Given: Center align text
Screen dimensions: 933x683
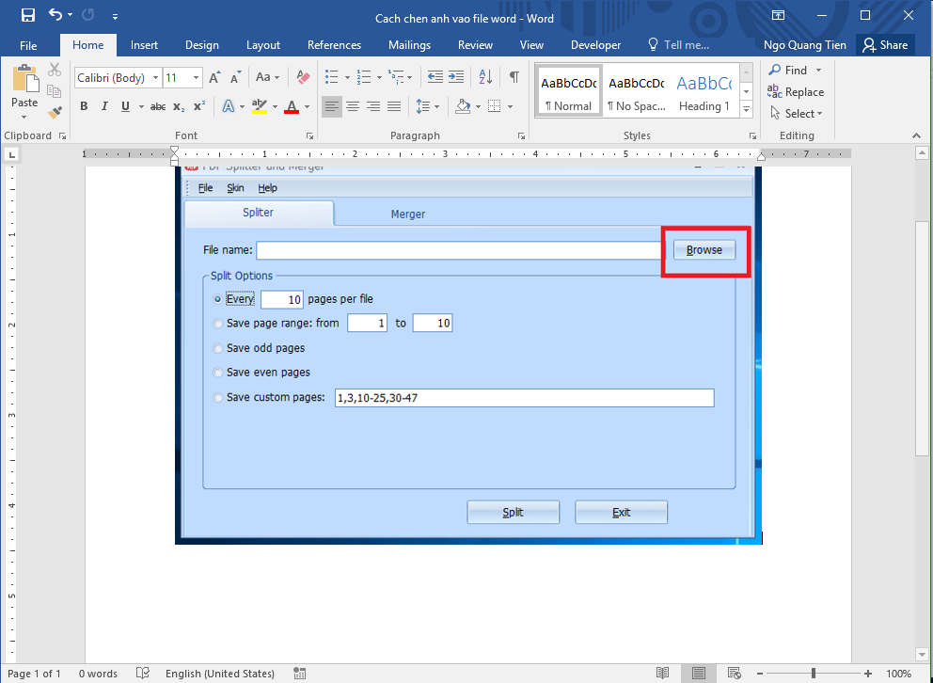Looking at the screenshot, I should (353, 107).
